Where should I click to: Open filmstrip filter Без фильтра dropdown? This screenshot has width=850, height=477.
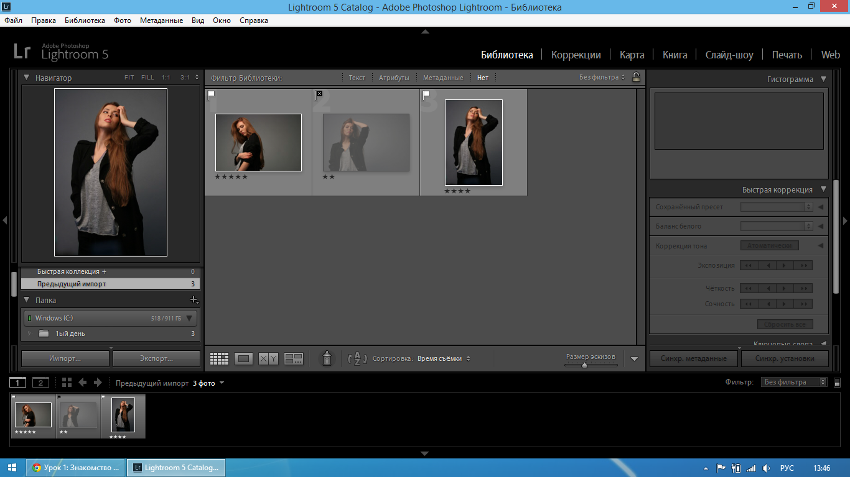pos(795,383)
